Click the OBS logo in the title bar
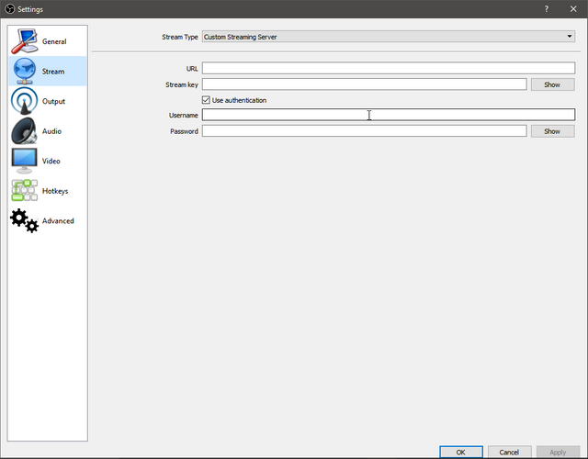This screenshot has height=459, width=588. click(10, 9)
